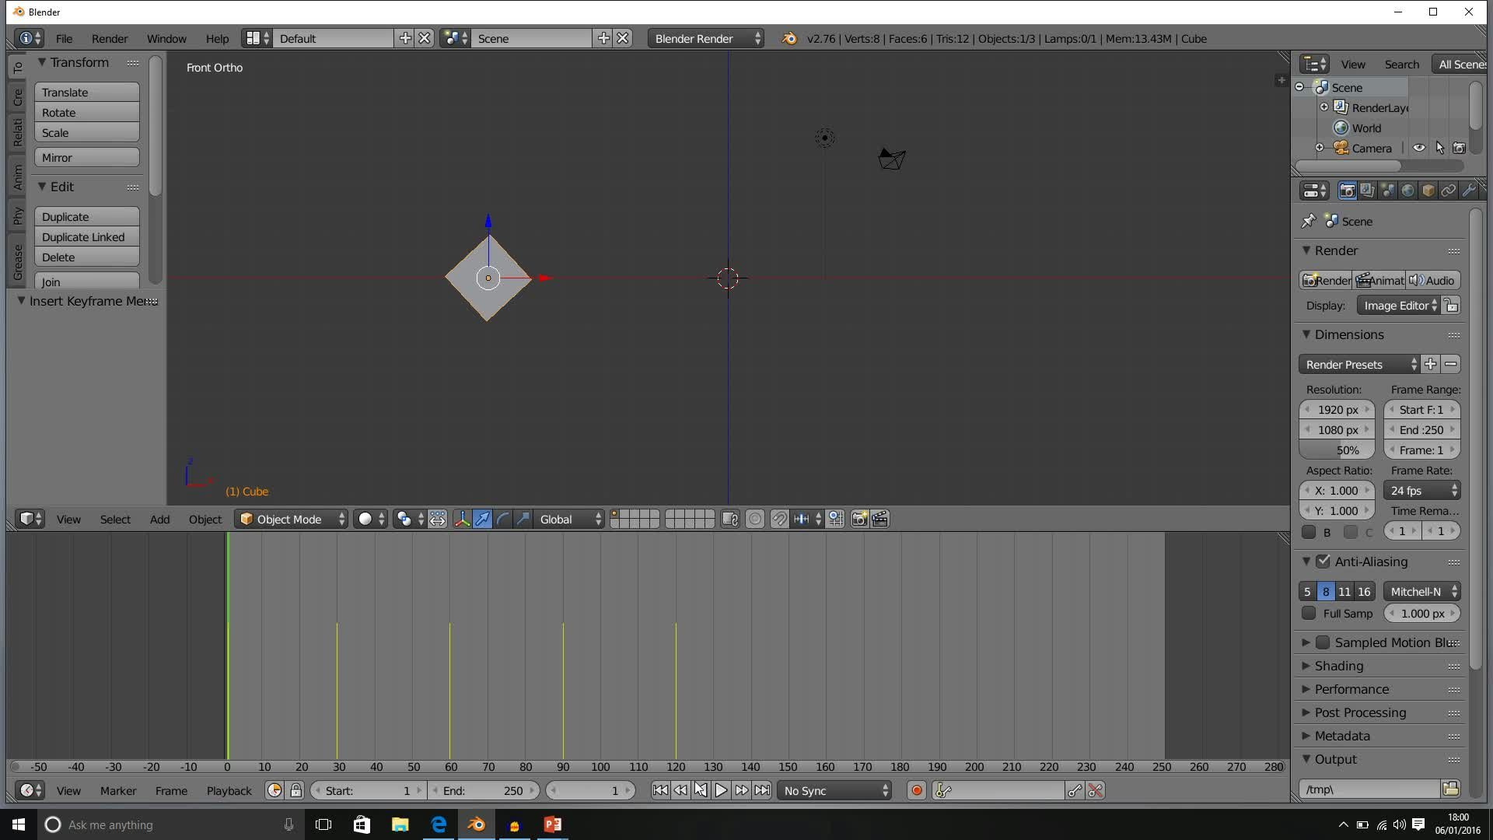The width and height of the screenshot is (1493, 840).
Task: Click the Mirror button in Transform panel
Action: click(x=86, y=158)
